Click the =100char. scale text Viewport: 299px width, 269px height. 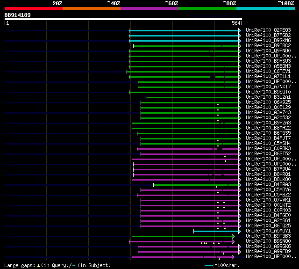pyautogui.click(x=227, y=266)
